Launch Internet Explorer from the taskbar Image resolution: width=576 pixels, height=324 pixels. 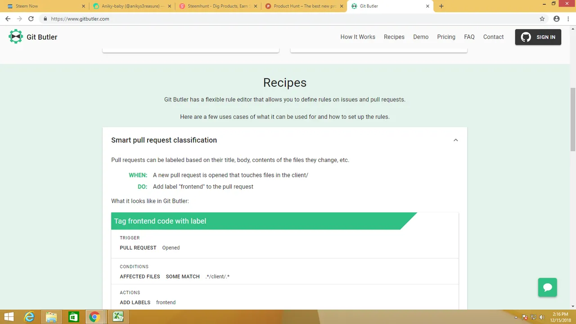[29, 317]
